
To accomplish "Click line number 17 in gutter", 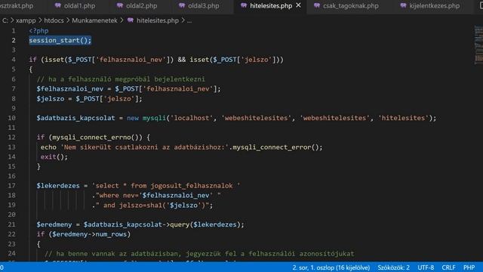I will point(12,186).
